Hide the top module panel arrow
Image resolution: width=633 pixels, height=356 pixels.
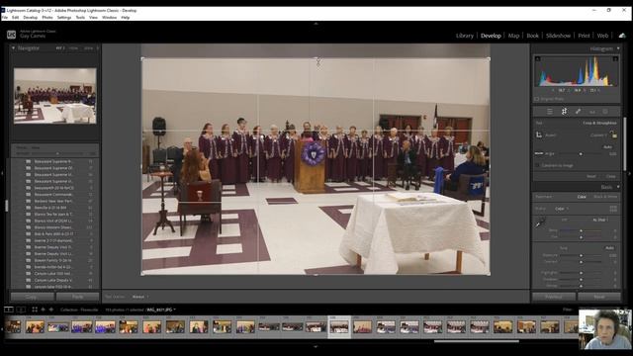(316, 24)
